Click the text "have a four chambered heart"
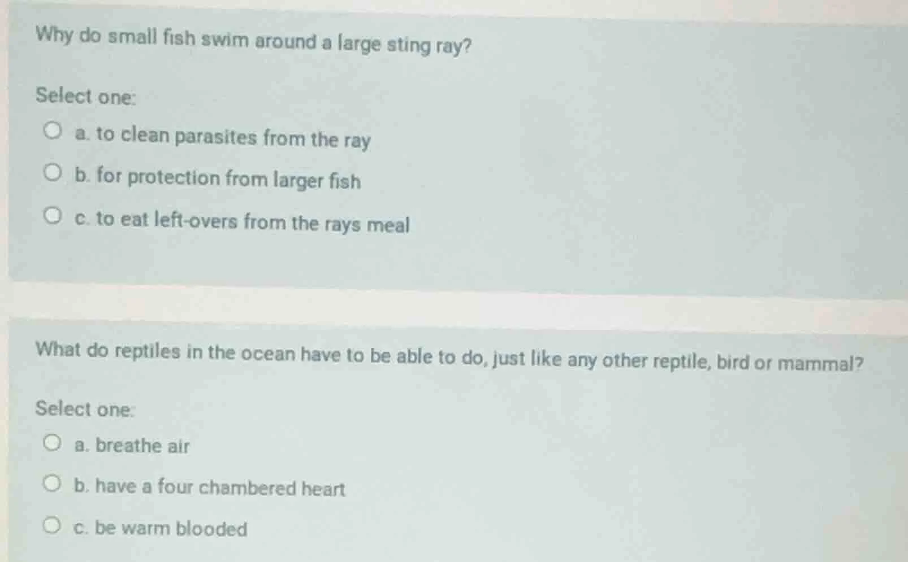Screen dimensions: 908x562 tap(209, 487)
